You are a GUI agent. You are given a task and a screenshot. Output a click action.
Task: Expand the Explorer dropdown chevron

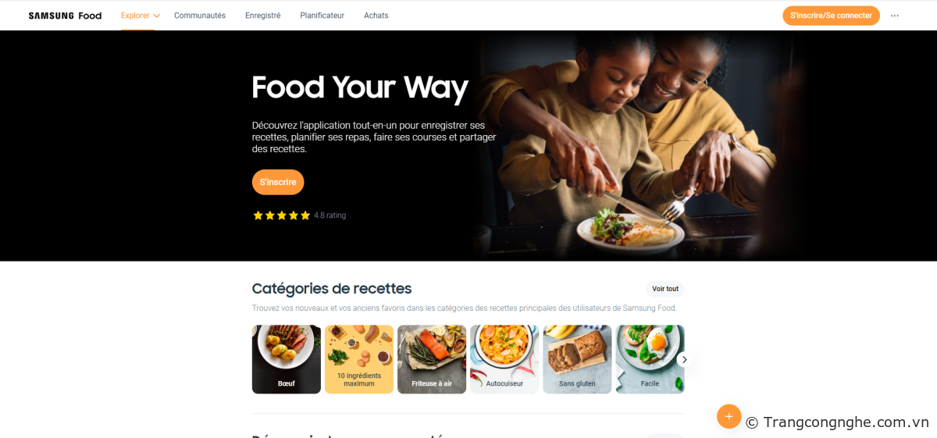[157, 16]
